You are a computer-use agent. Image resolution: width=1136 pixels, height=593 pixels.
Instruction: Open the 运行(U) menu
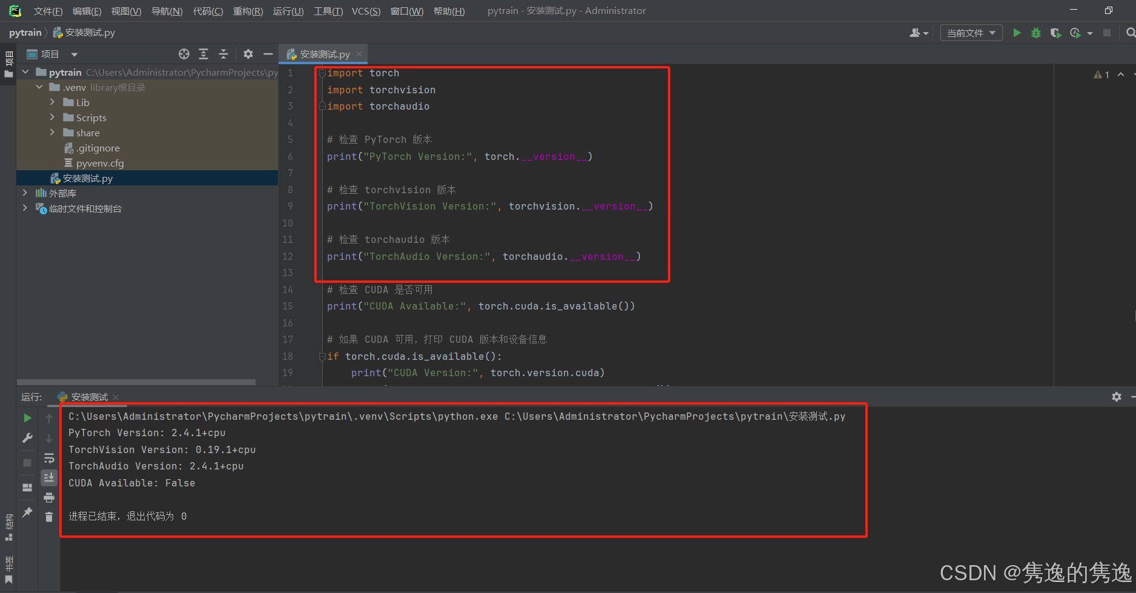point(288,11)
